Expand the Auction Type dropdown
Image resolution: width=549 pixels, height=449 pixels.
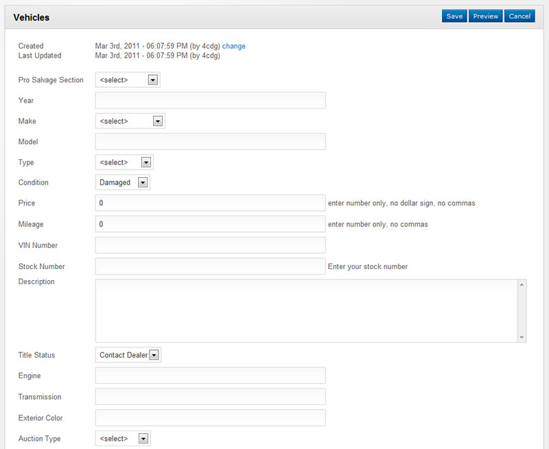(x=123, y=439)
